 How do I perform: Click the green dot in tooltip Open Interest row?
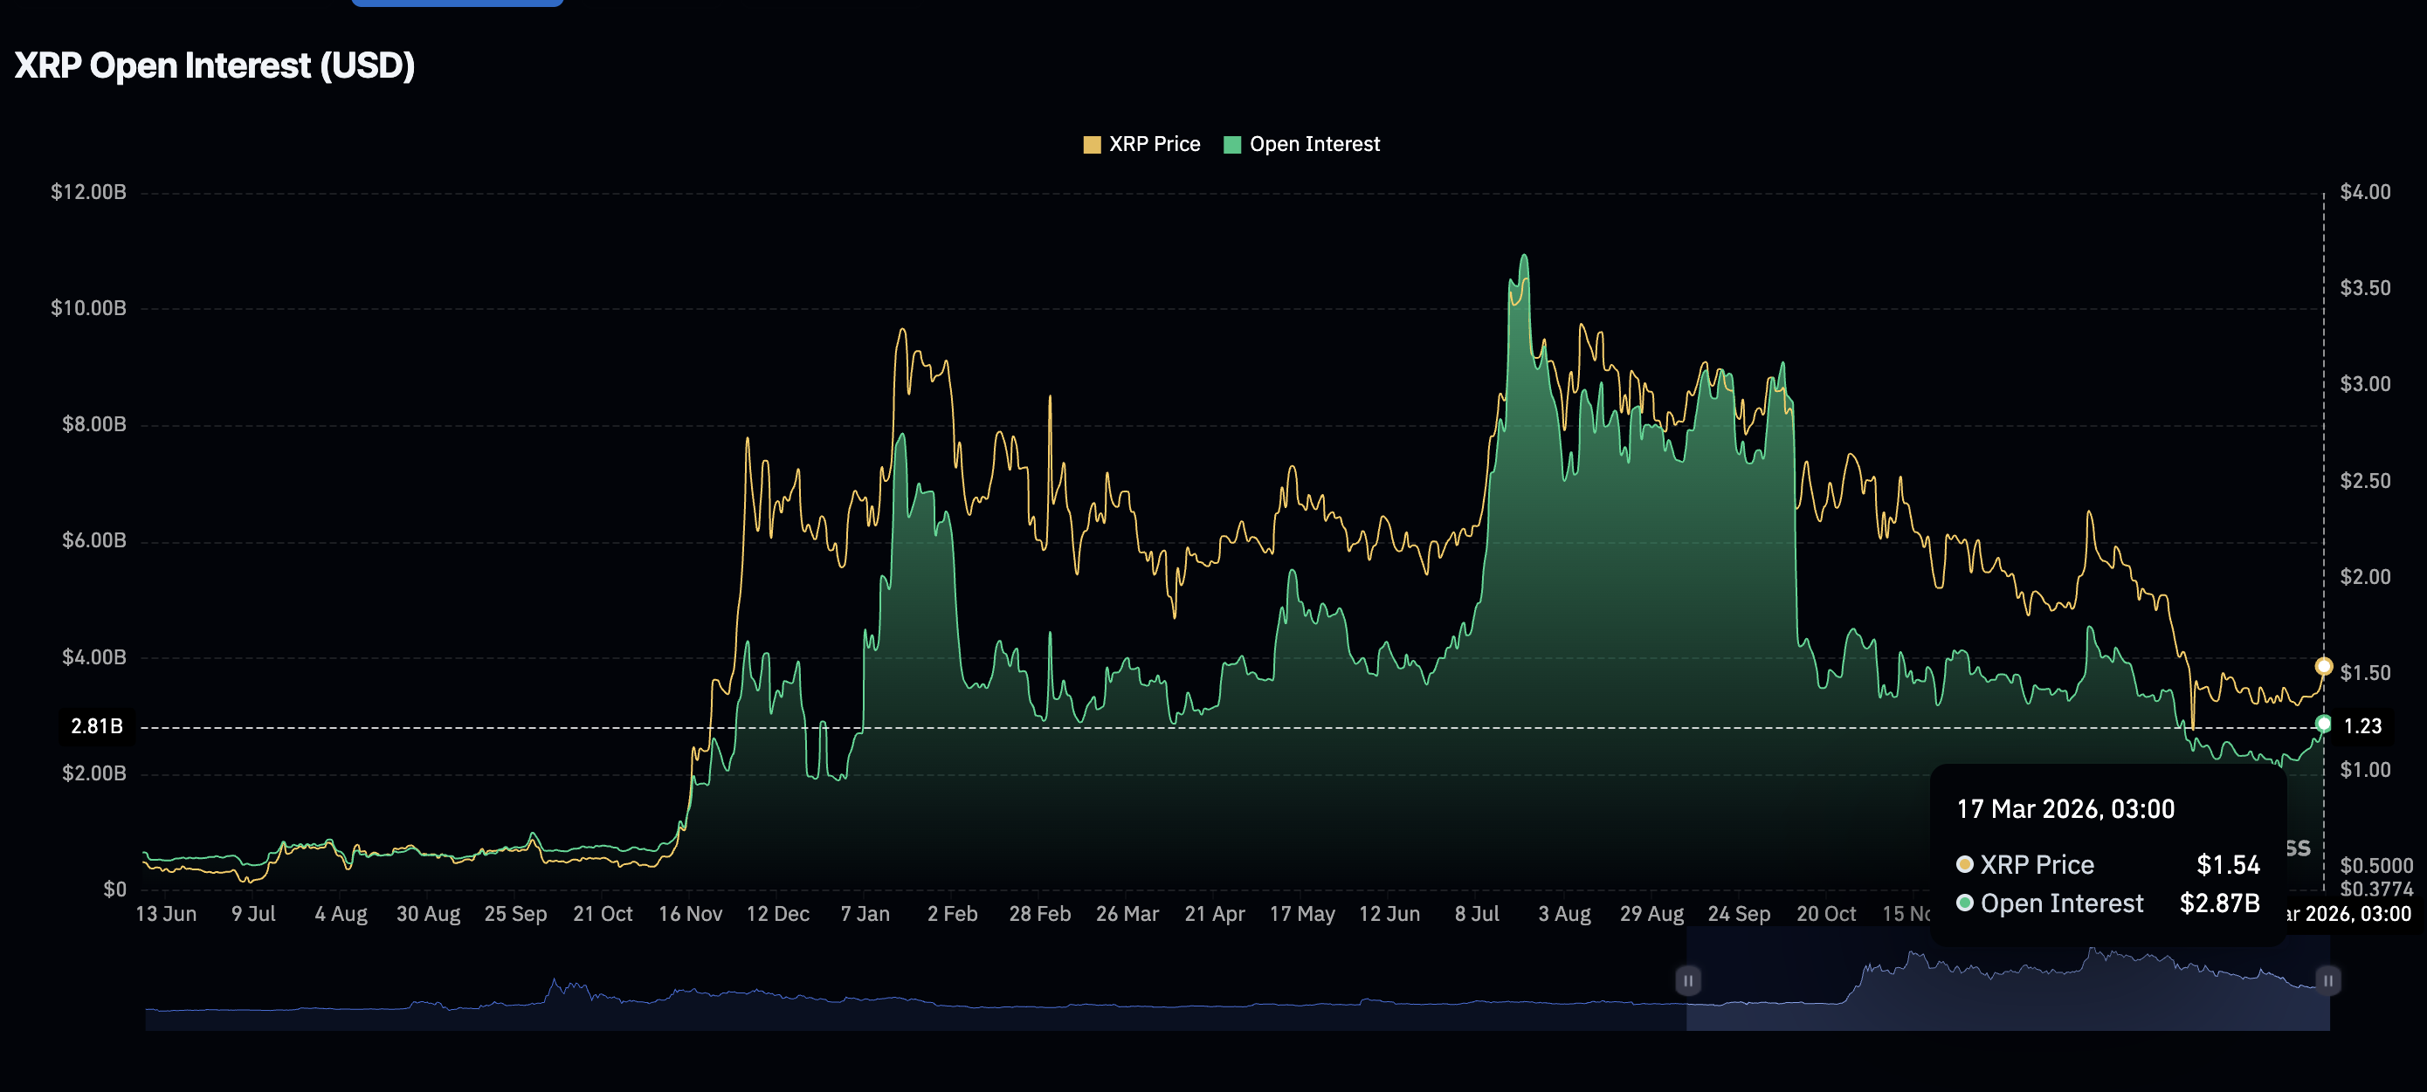tap(1964, 903)
